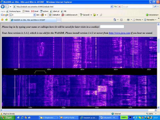Click the yellow tuning filter marker near 3590

[x=40, y=72]
